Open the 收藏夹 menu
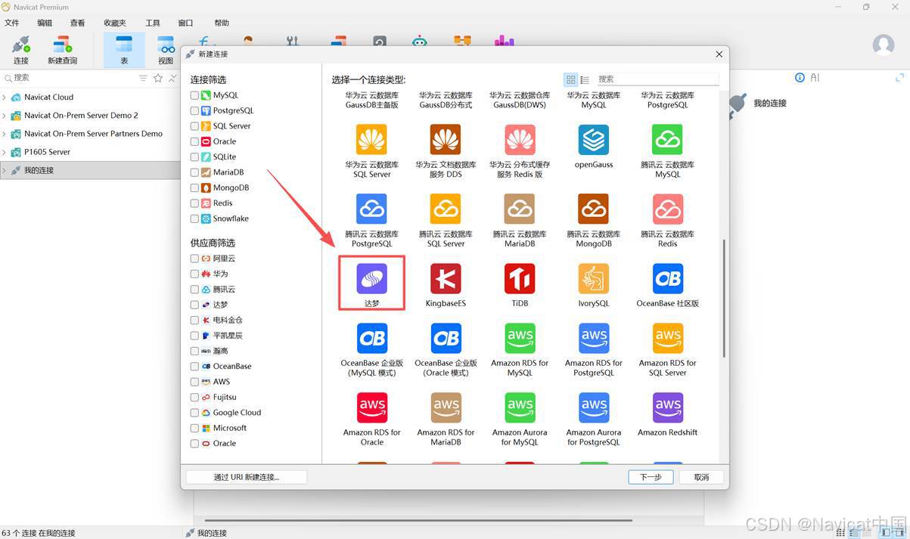 coord(115,23)
